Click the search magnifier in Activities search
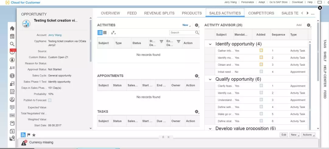 197,33
